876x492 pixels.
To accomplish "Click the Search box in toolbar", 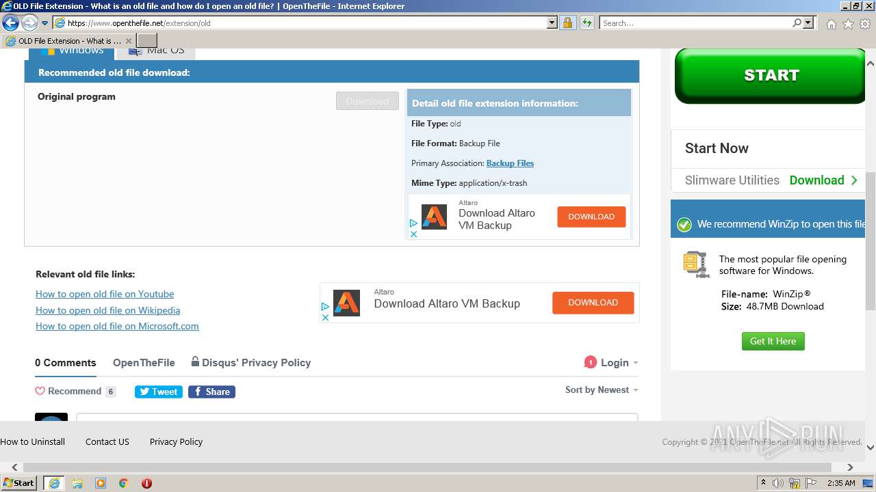I will (695, 23).
